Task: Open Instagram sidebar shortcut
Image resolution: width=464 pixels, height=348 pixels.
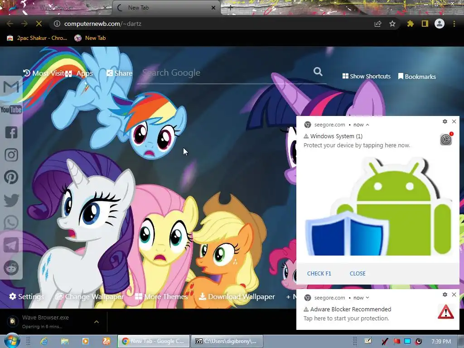Action: (x=11, y=155)
